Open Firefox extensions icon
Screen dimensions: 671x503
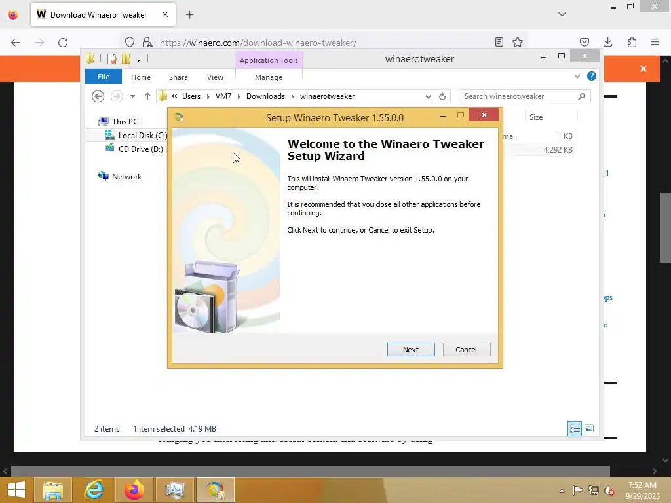(x=632, y=42)
